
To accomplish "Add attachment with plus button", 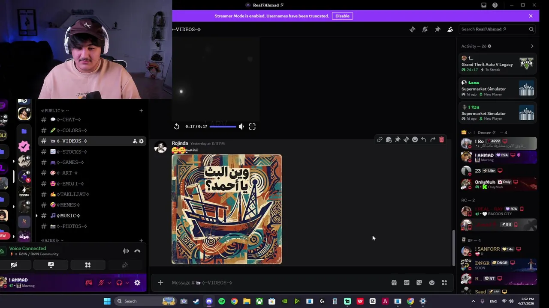I will 160,283.
